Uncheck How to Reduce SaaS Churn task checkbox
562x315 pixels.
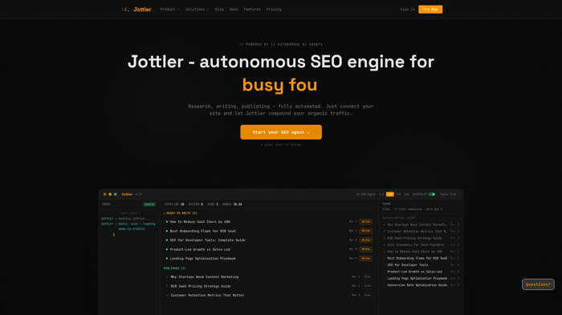pyautogui.click(x=385, y=252)
